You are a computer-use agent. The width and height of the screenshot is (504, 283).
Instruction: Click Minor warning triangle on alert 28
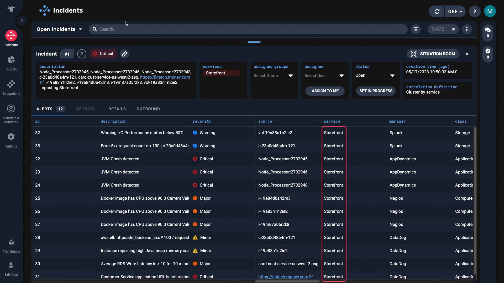tap(195, 237)
